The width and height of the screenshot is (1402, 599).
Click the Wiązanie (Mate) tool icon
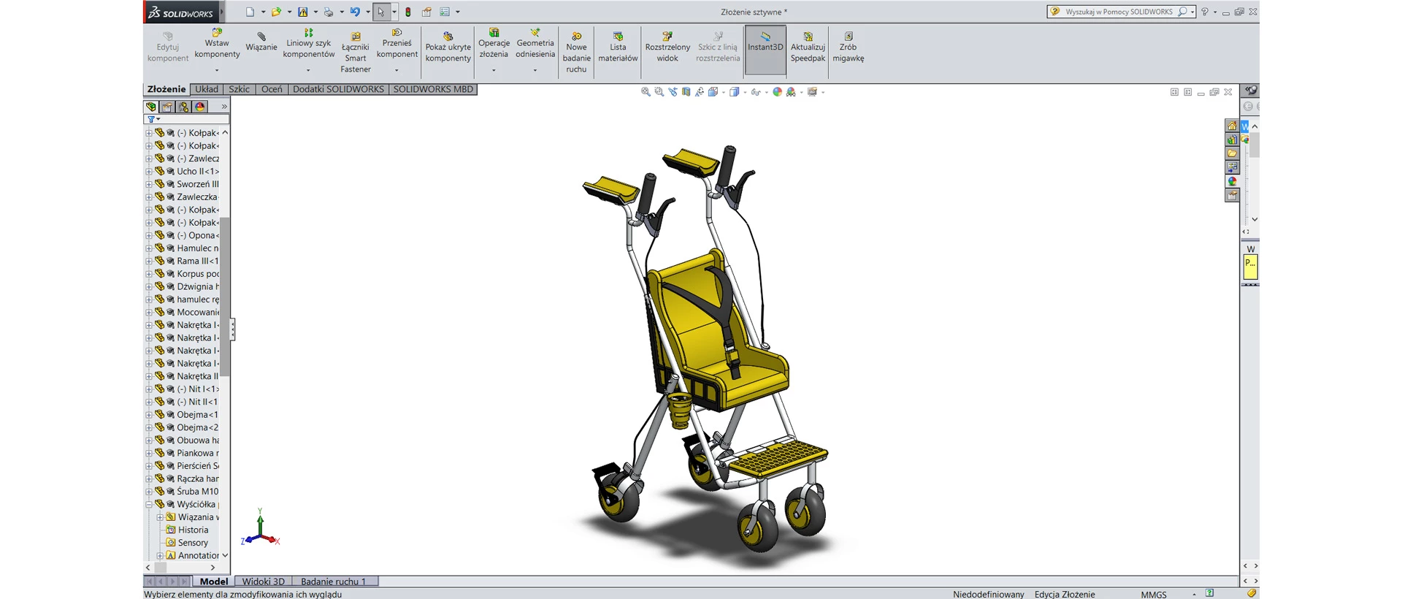[x=261, y=37]
